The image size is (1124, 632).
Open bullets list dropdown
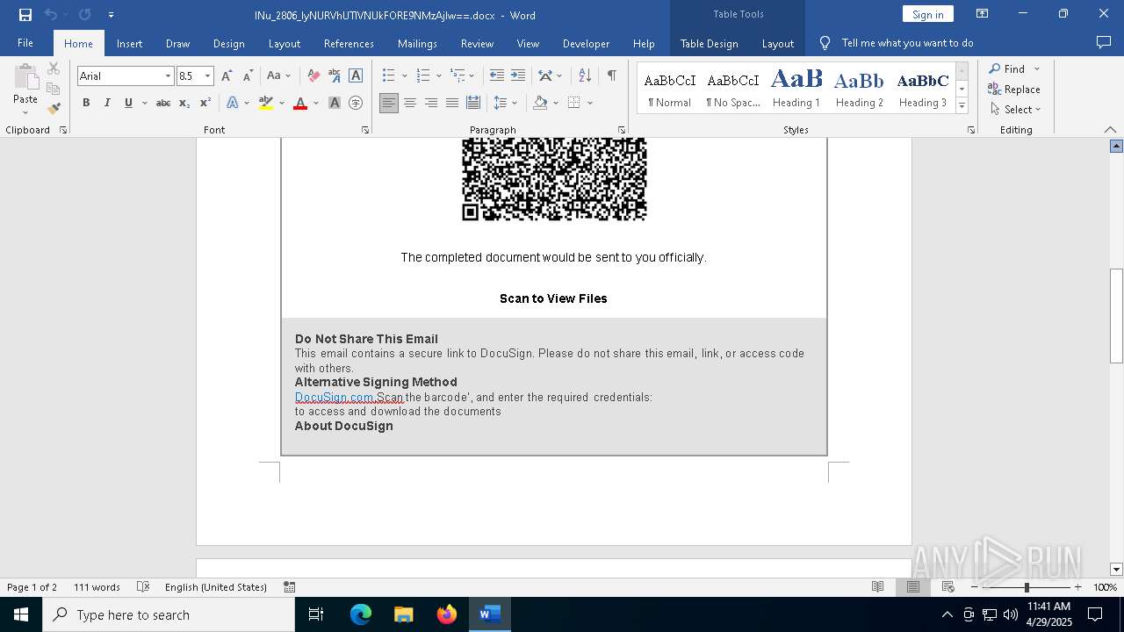point(405,76)
